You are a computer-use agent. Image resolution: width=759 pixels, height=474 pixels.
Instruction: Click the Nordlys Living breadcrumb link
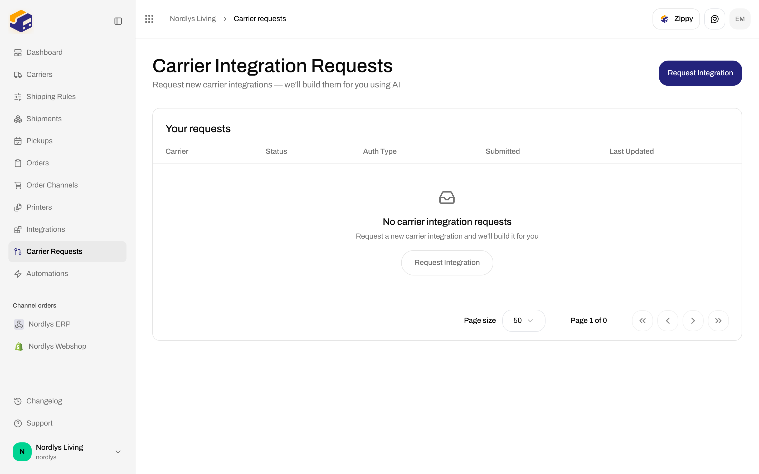[193, 19]
